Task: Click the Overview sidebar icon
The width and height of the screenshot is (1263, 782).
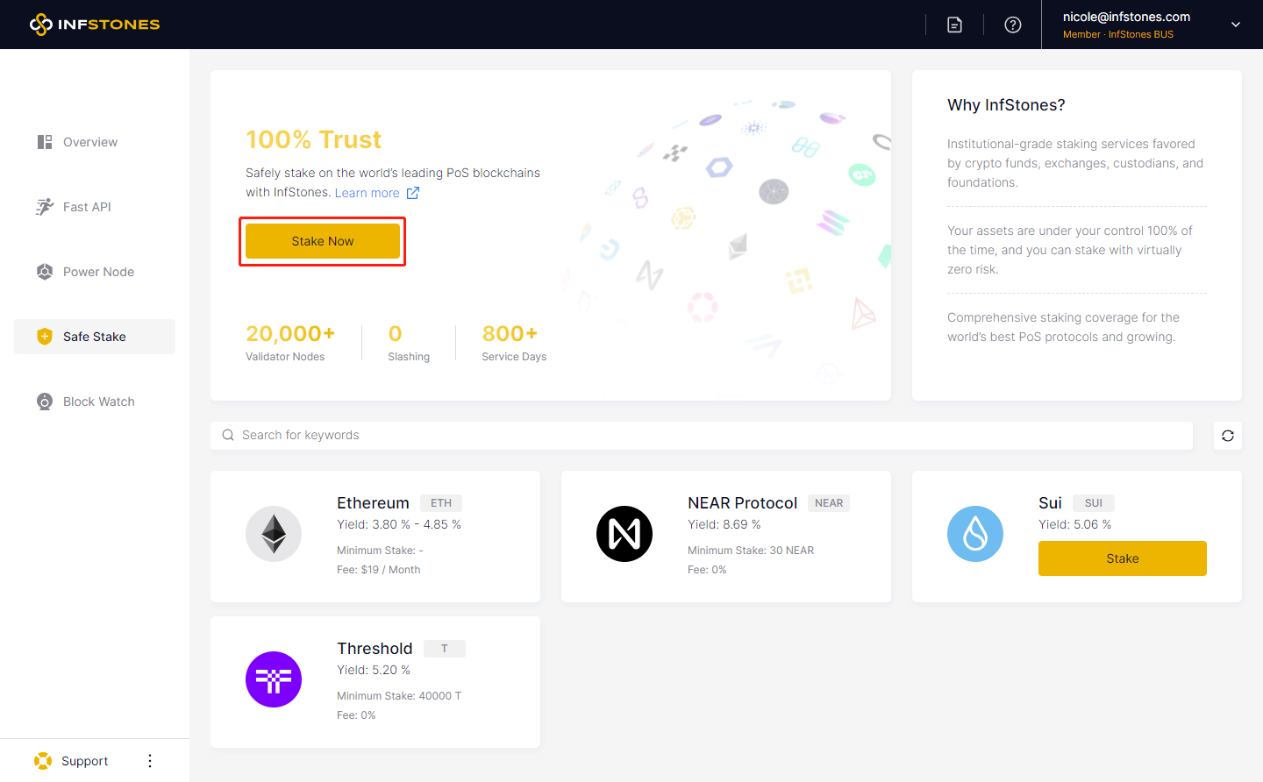Action: [45, 142]
